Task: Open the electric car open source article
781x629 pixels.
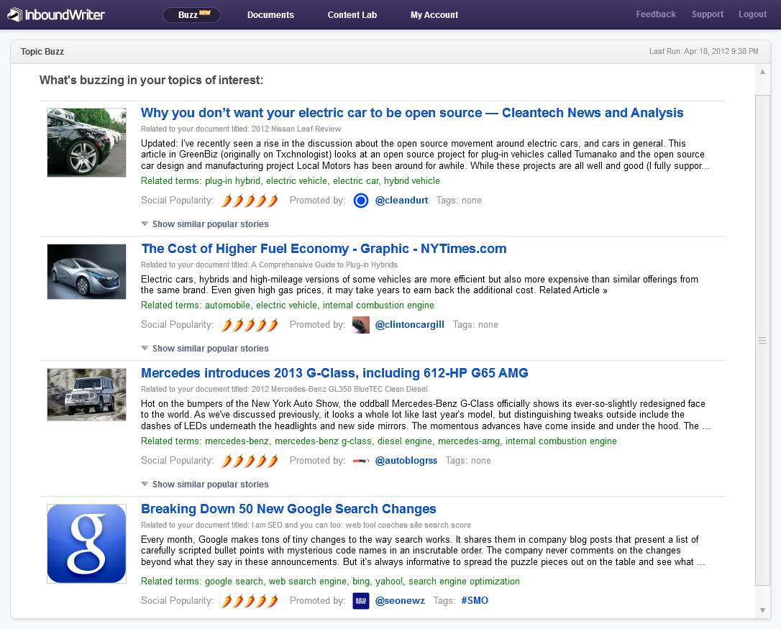Action: (412, 113)
